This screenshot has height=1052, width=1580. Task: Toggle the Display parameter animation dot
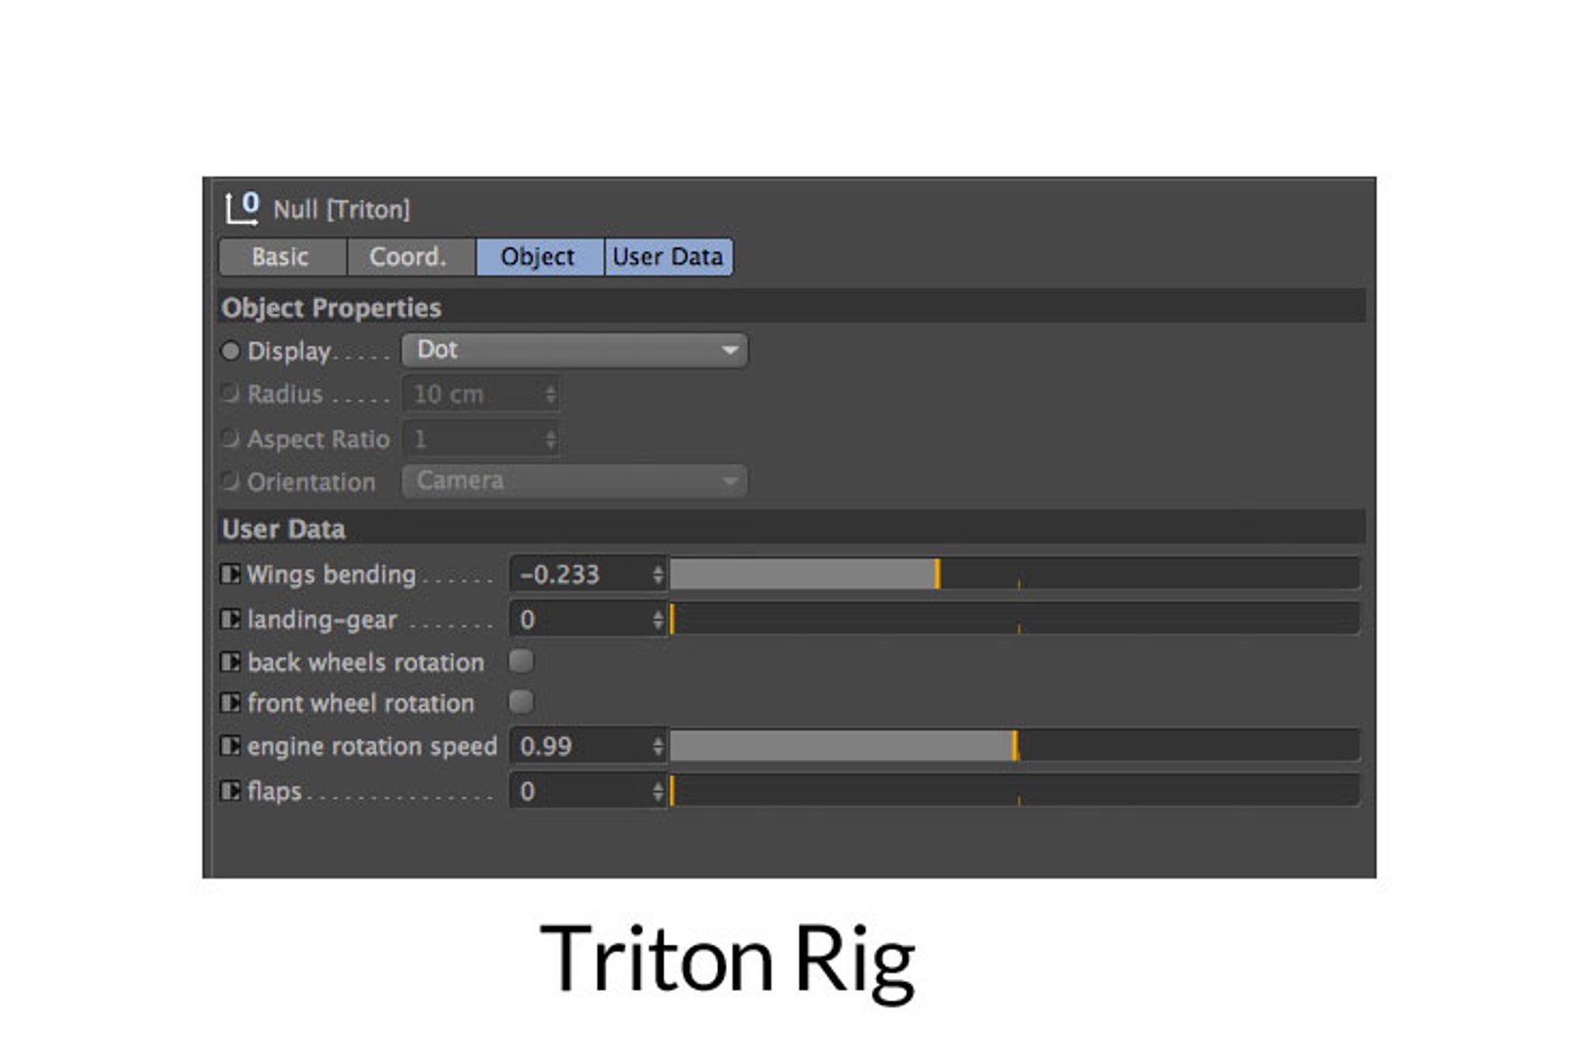click(x=230, y=351)
